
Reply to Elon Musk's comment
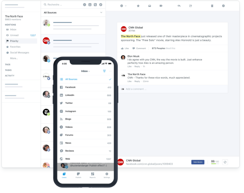tap(137, 66)
